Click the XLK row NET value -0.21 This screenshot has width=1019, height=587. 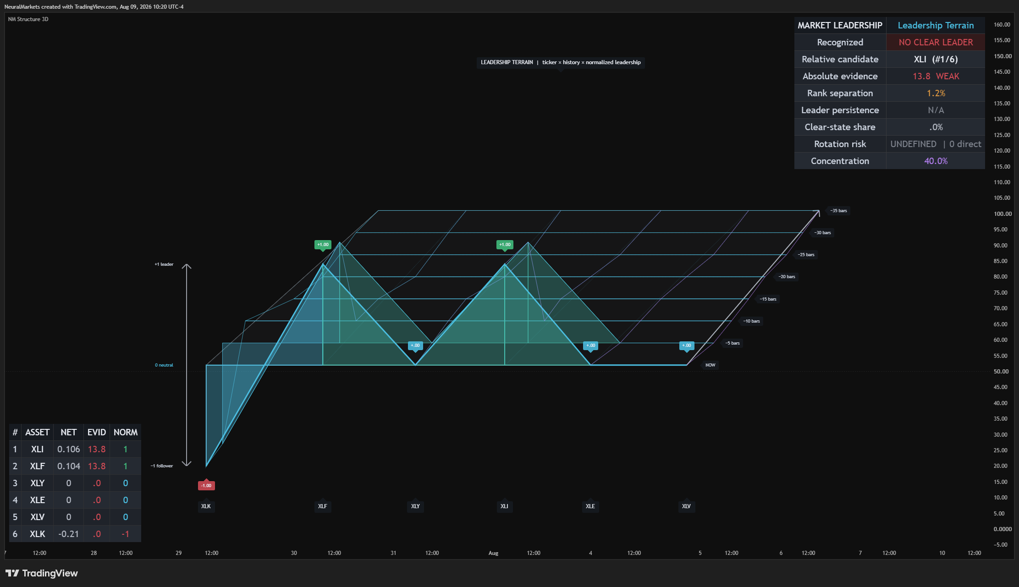[x=68, y=534]
